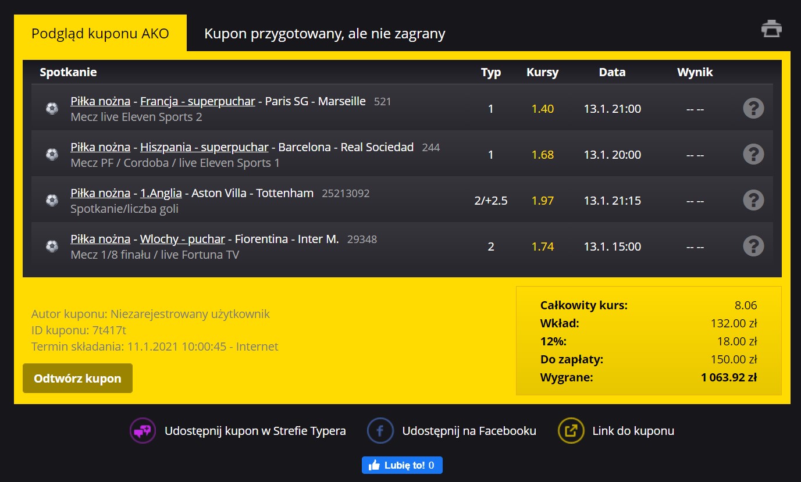Click date 13.1. 20:00
801x482 pixels.
click(x=613, y=155)
